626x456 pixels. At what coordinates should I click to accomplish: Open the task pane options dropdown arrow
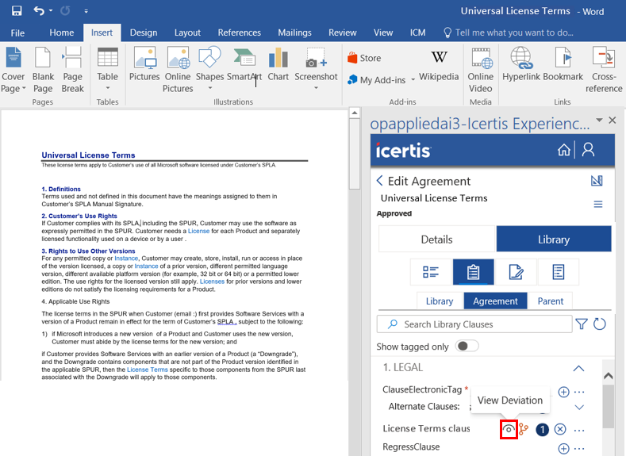[600, 121]
